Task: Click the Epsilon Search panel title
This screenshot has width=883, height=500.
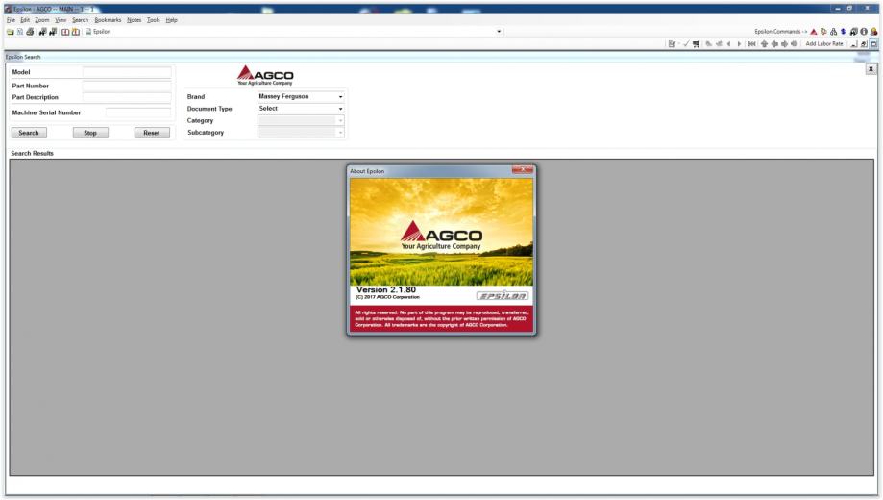Action: [x=23, y=57]
